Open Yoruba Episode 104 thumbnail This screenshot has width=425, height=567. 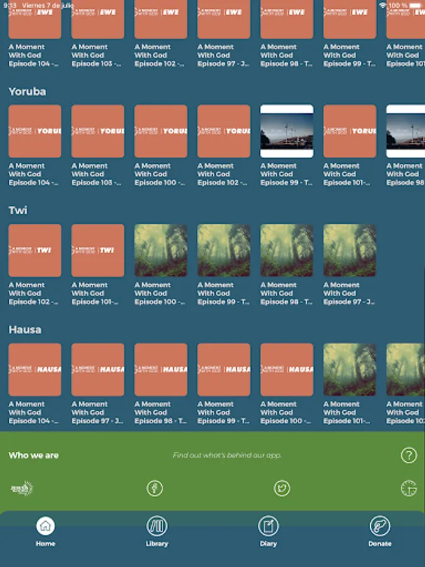[35, 131]
